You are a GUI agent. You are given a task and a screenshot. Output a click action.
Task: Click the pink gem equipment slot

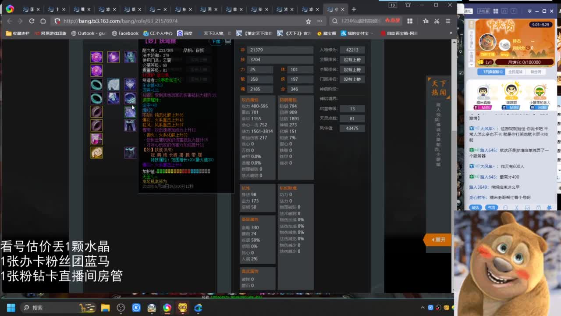[96, 139]
